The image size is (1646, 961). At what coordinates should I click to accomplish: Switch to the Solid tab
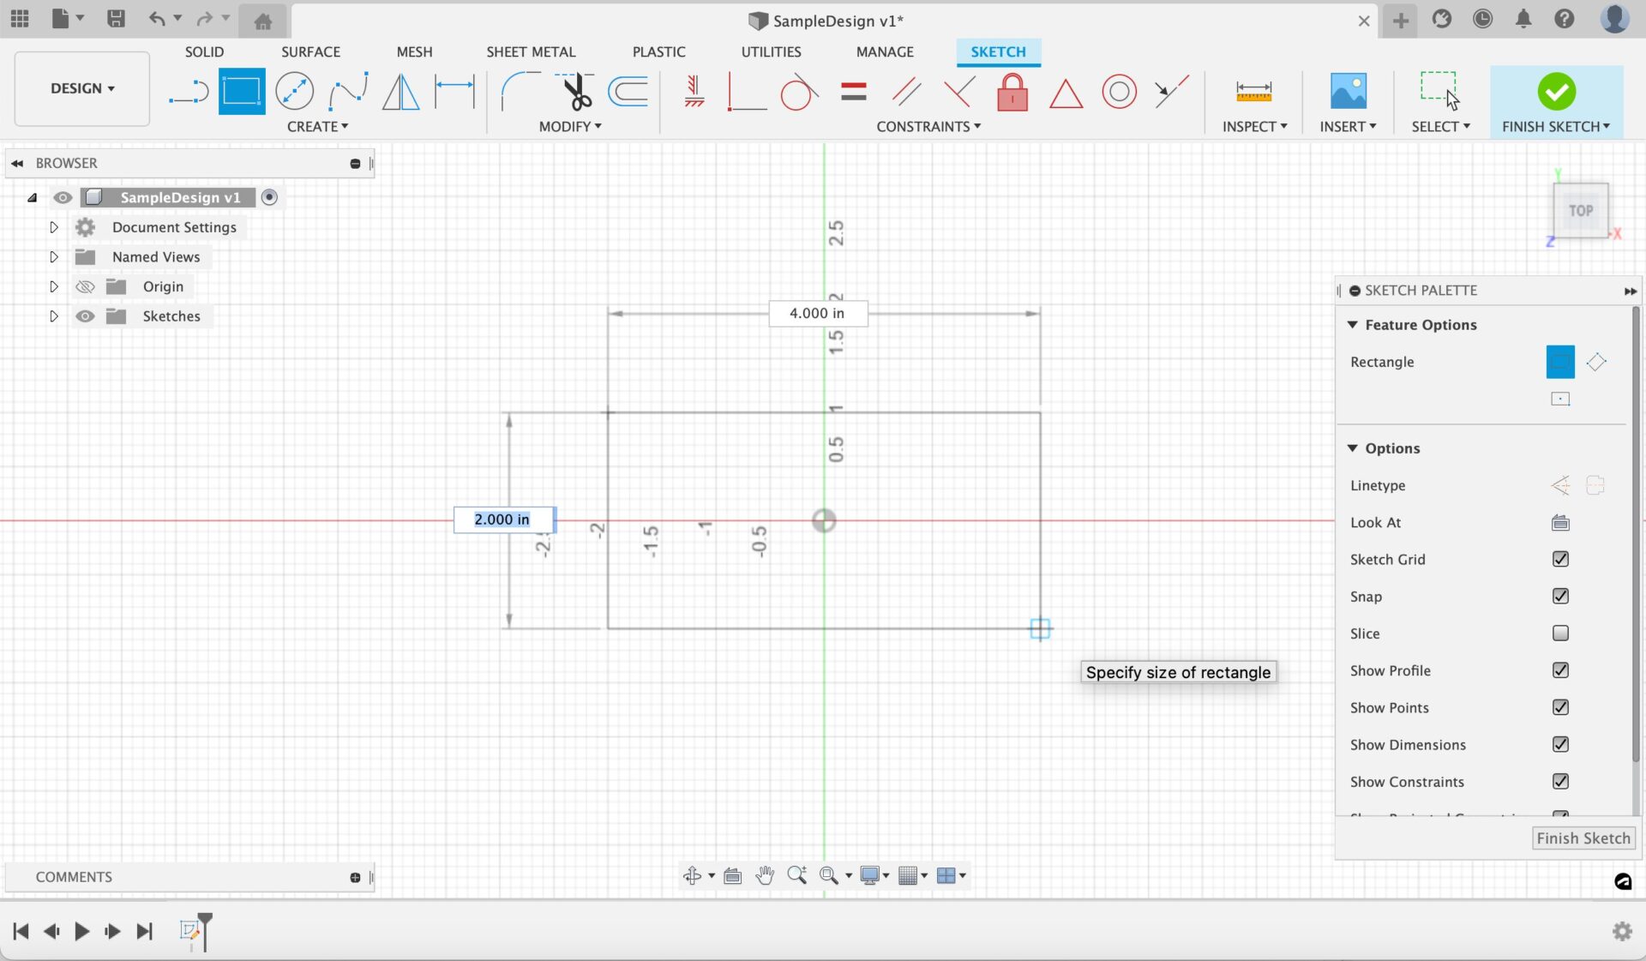tap(203, 51)
